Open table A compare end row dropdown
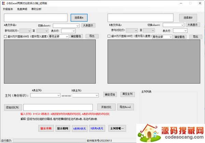 coord(42,31)
